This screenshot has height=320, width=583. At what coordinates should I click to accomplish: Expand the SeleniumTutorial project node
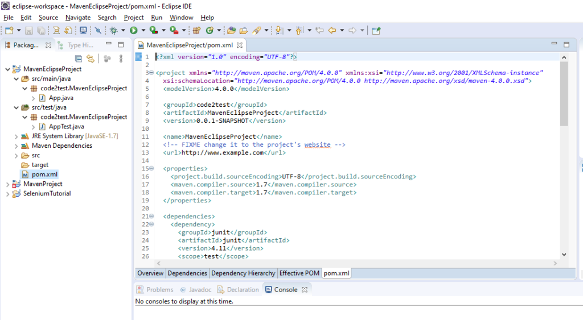click(x=7, y=193)
